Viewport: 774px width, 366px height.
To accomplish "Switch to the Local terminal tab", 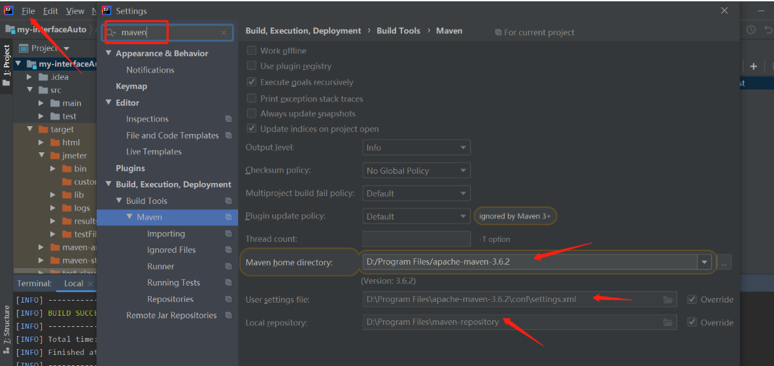I will click(73, 283).
